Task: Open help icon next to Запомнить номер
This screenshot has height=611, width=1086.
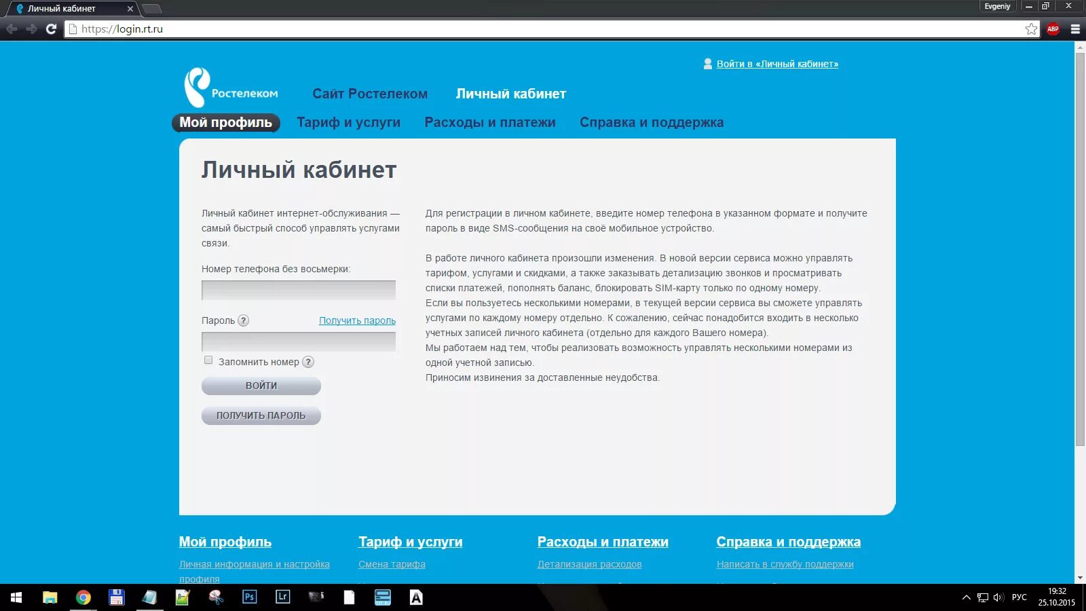Action: [308, 362]
